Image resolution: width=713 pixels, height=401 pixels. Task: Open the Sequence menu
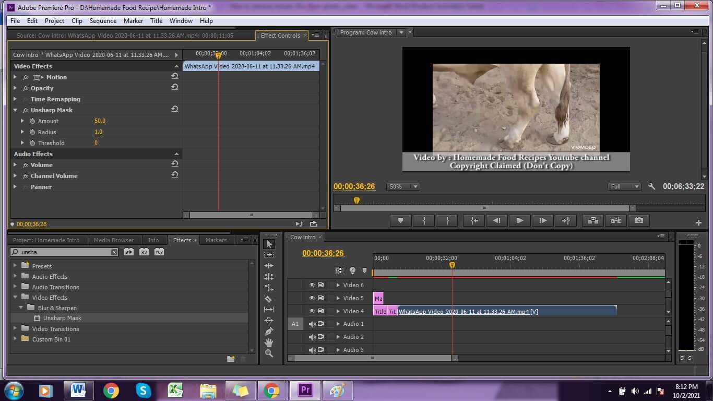pyautogui.click(x=103, y=21)
